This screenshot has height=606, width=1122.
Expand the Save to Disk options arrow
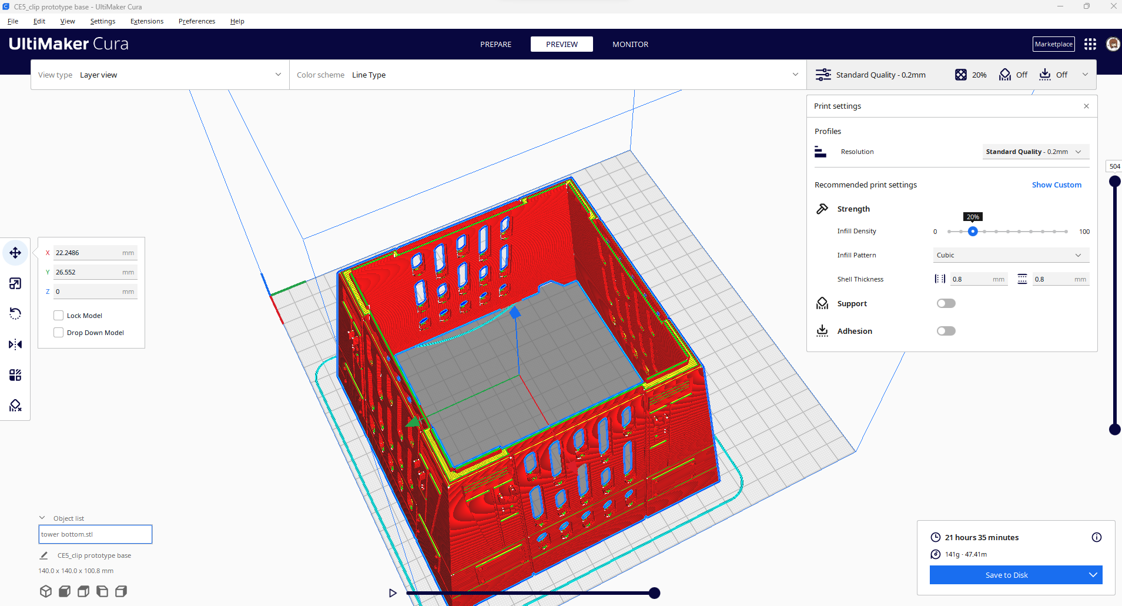(x=1093, y=575)
